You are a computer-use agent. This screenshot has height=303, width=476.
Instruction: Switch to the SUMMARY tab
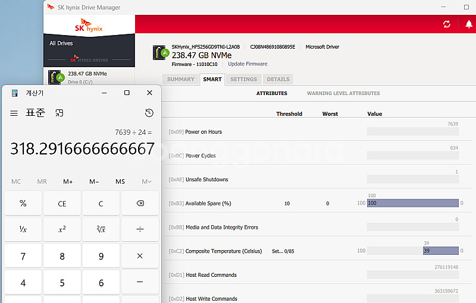[x=181, y=80]
